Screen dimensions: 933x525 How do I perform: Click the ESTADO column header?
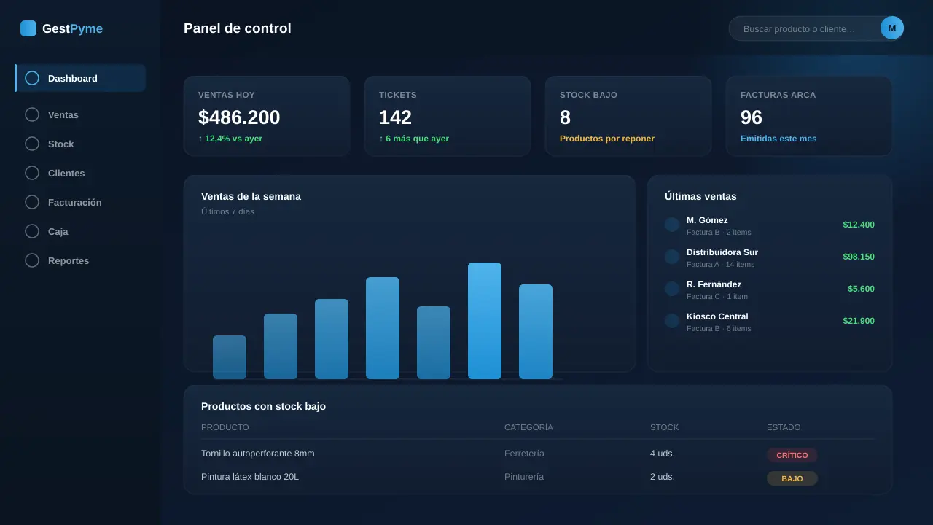784,427
